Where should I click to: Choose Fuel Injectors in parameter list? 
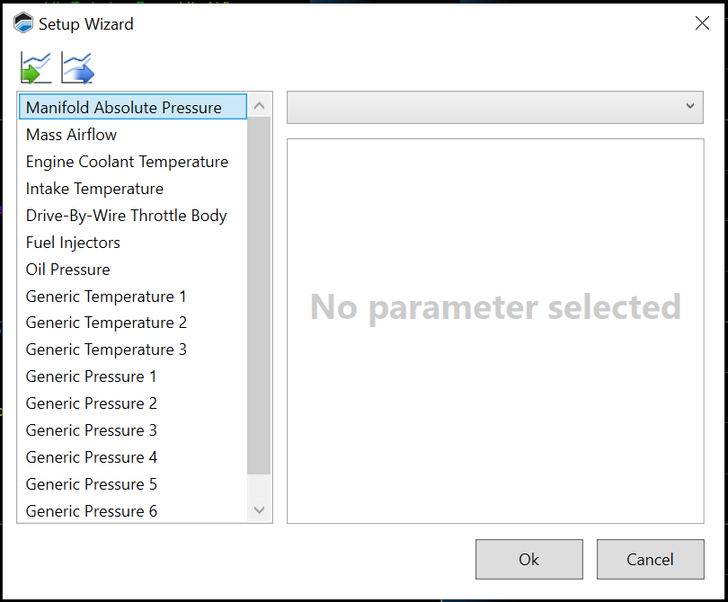coord(73,243)
